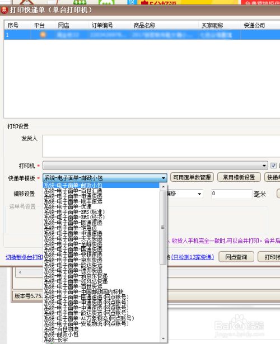Image resolution: width=280 pixels, height=344 pixels.
Task: Pick 系统-电子面单-百世快运 entry
Action: pyautogui.click(x=101, y=286)
